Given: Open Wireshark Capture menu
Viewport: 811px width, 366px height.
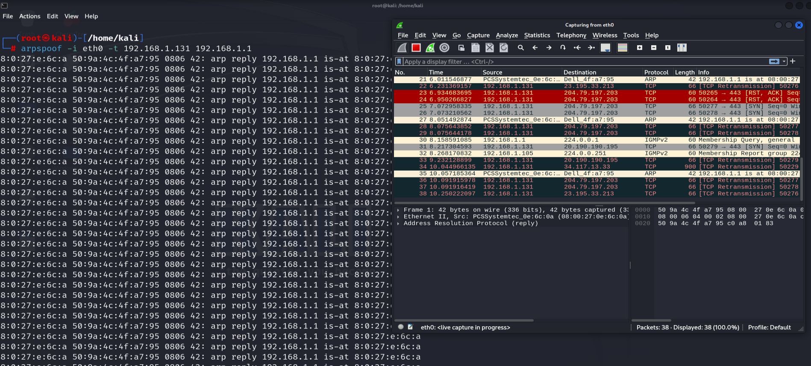Looking at the screenshot, I should click(x=479, y=35).
